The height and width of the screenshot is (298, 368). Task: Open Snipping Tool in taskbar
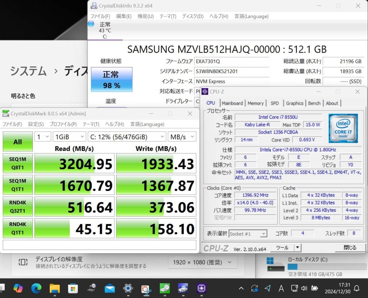(146, 288)
